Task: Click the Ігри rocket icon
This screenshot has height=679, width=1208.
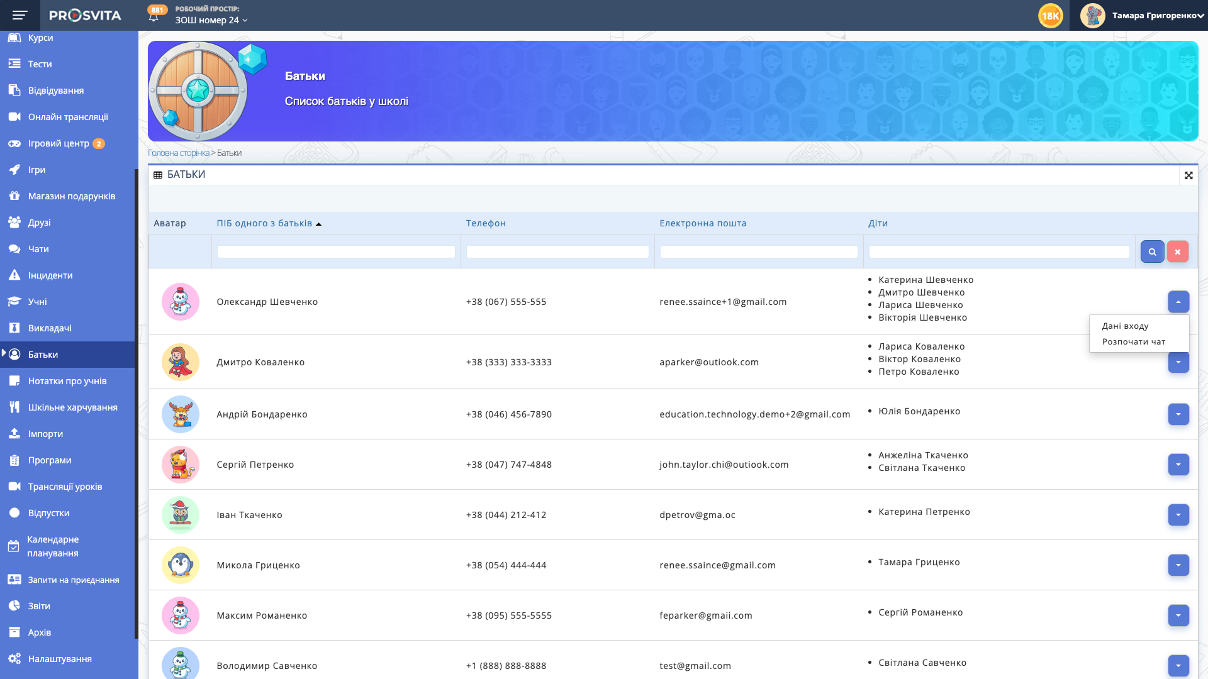Action: pos(14,170)
